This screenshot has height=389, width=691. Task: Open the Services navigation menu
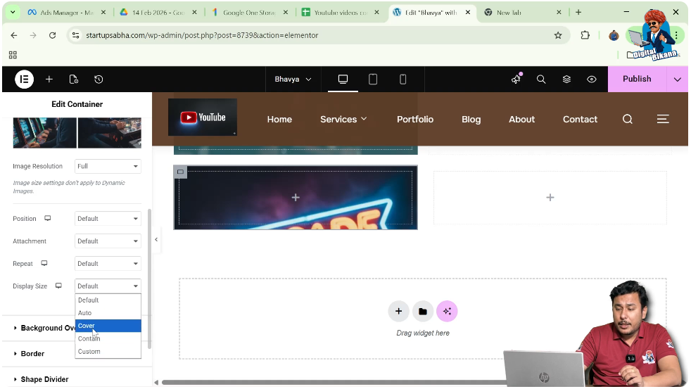343,120
